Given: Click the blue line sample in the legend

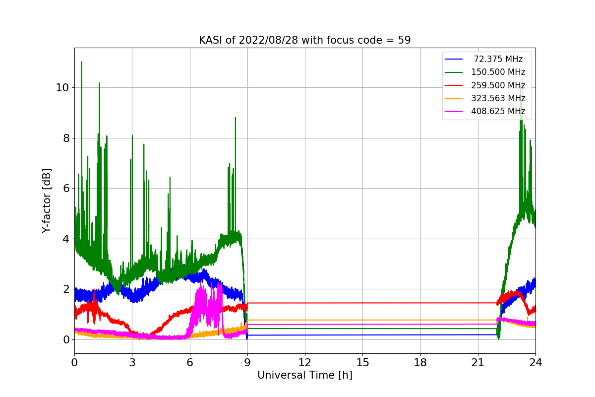Looking at the screenshot, I should (x=454, y=60).
